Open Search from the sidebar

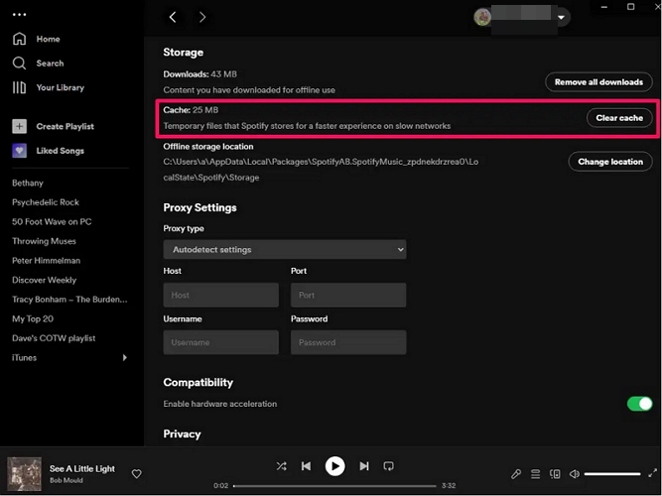coord(39,63)
